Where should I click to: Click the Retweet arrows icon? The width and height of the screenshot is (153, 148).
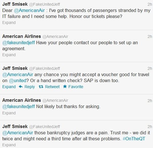[41, 87]
